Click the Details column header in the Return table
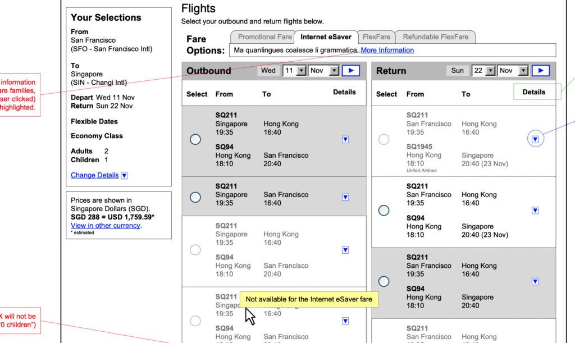Screen dimensions: 575x343 tap(534, 92)
